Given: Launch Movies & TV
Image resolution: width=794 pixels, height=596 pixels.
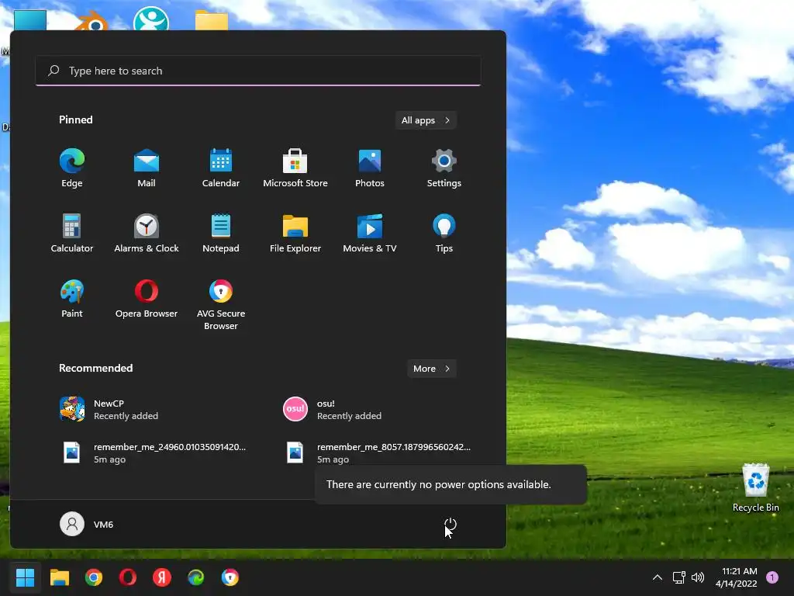Looking at the screenshot, I should tap(370, 233).
